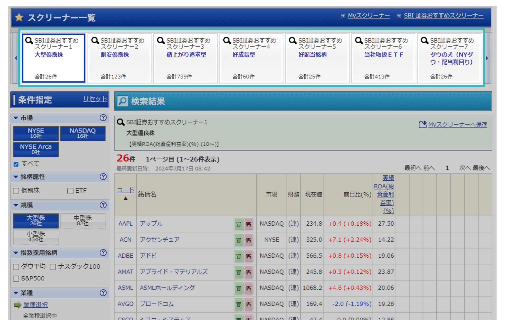This screenshot has height=320, width=505.
Task: Check the ナスダック100 index checkbox
Action: point(53,267)
